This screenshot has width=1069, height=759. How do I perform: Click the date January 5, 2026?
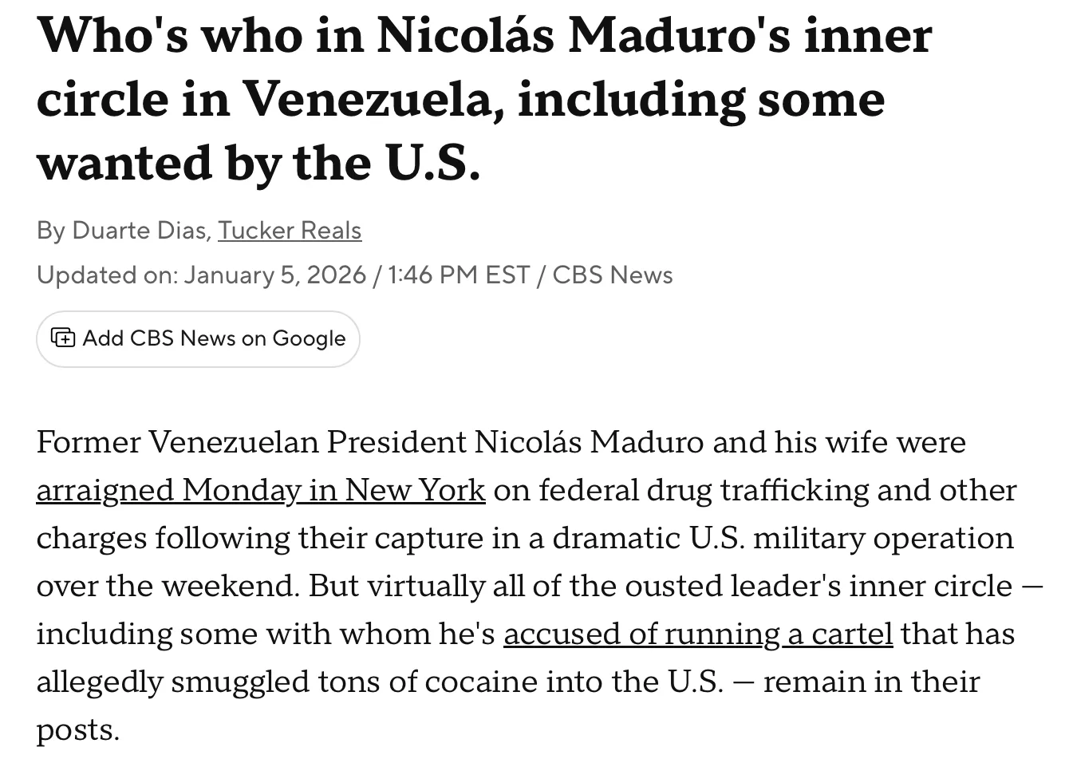point(275,275)
